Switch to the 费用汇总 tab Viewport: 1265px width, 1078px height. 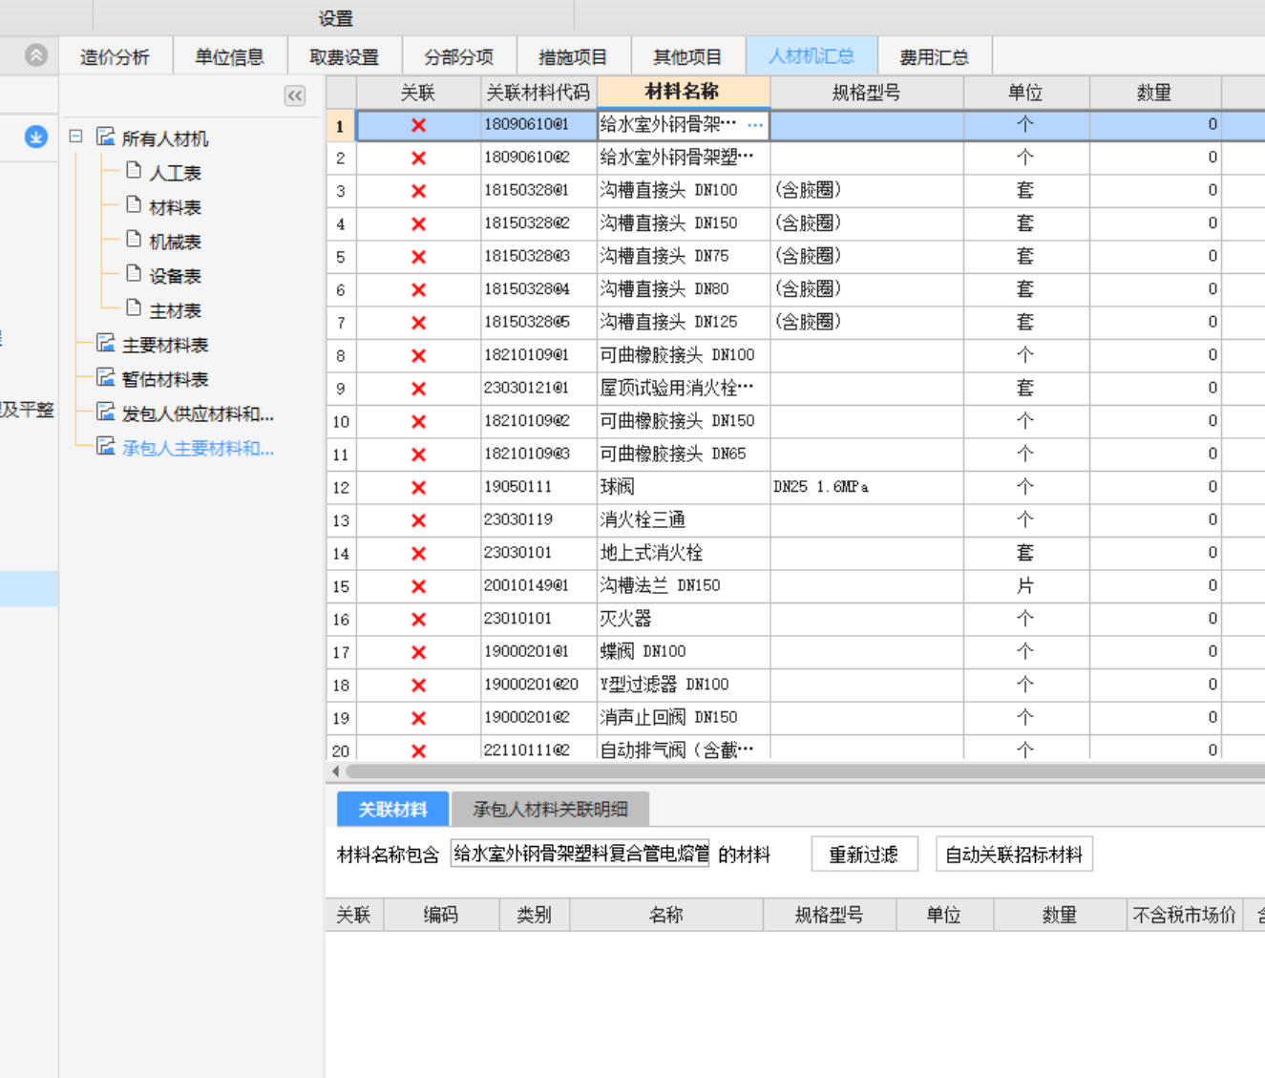click(x=935, y=56)
